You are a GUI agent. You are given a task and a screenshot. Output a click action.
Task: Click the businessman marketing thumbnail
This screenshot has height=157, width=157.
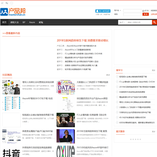pos(11,87)
